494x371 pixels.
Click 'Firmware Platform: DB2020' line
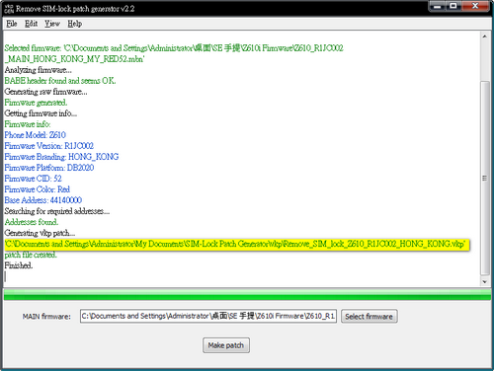click(49, 168)
